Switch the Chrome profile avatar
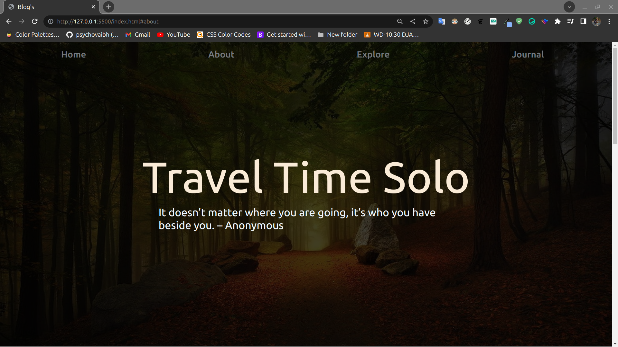 click(597, 22)
